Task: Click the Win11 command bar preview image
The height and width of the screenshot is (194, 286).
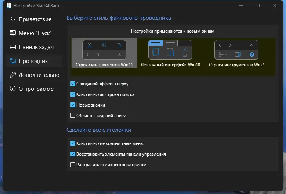Action: pyautogui.click(x=104, y=50)
